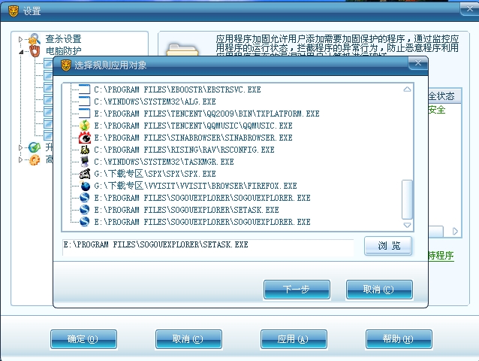479x361 pixels.
Task: Click the Rising RSCONFIG icon
Action: click(x=85, y=150)
